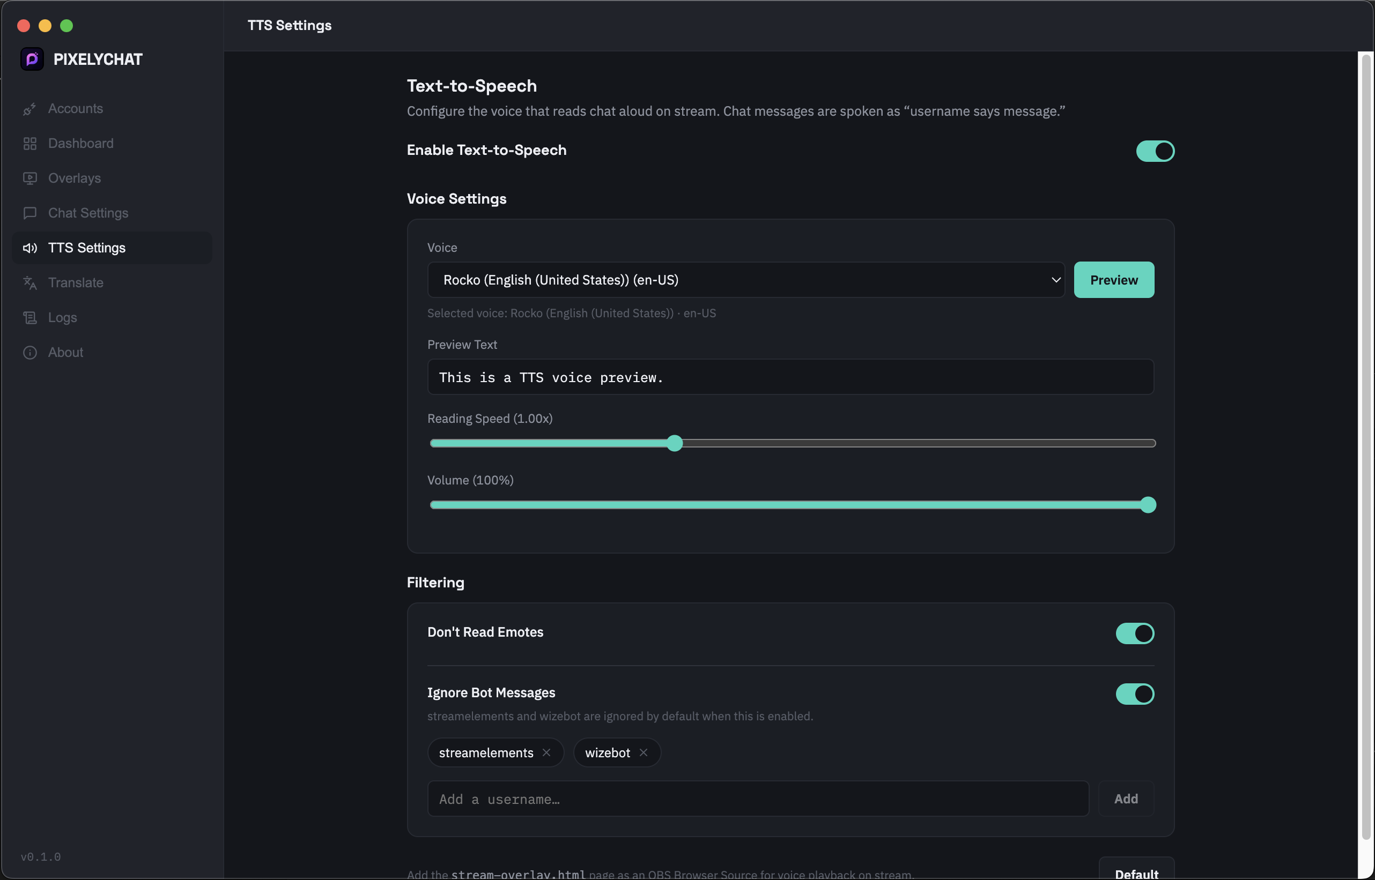1375x880 pixels.
Task: Click the Overlays monitor icon
Action: (x=29, y=178)
